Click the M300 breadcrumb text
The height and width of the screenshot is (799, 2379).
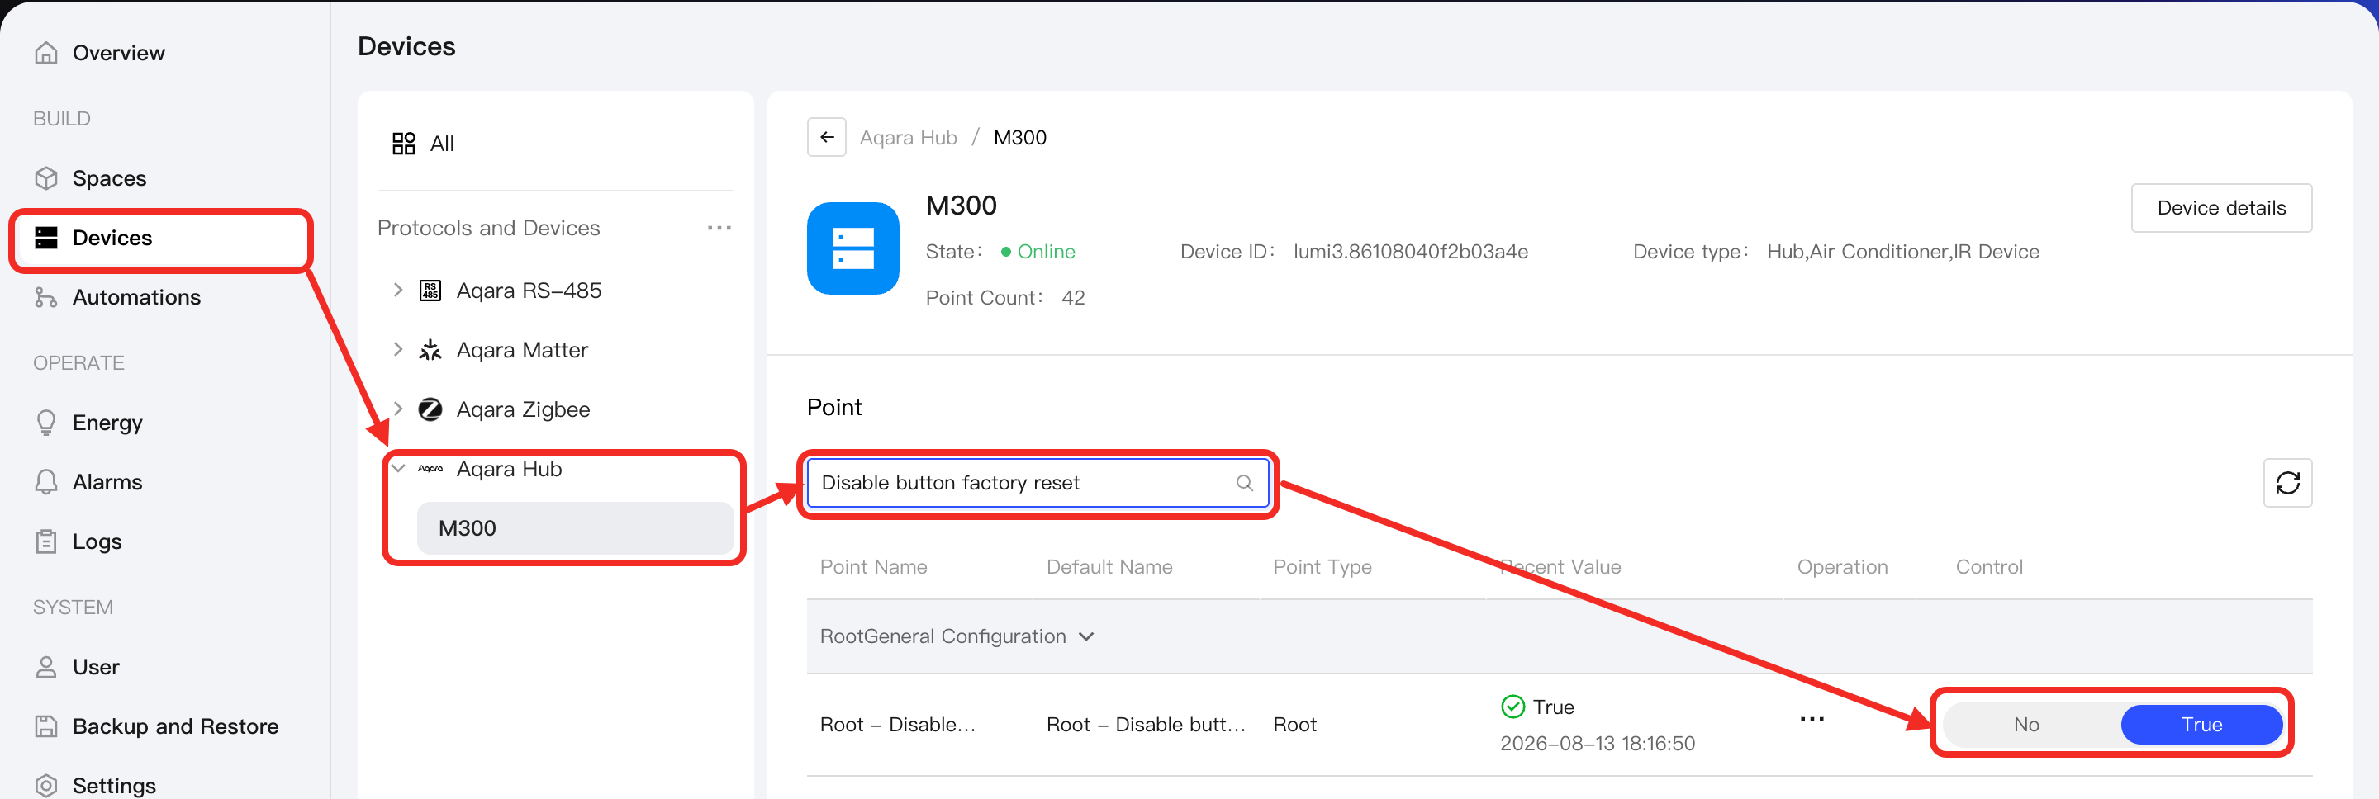point(1019,138)
